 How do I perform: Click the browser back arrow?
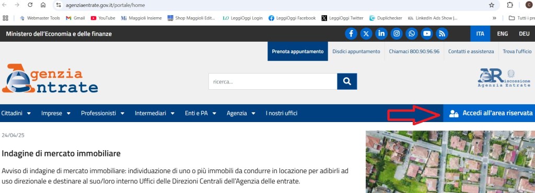(x=4, y=5)
